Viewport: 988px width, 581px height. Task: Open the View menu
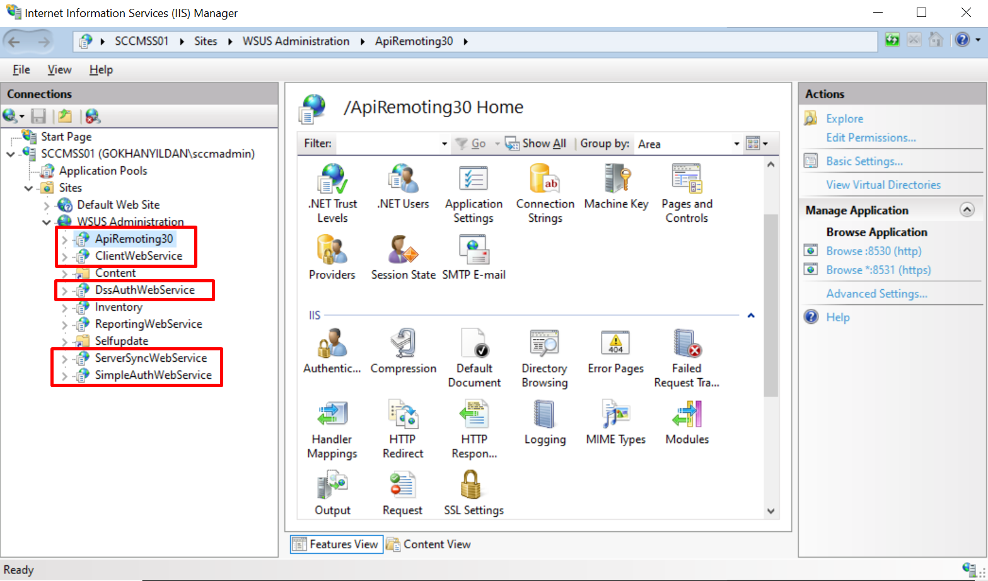tap(59, 69)
